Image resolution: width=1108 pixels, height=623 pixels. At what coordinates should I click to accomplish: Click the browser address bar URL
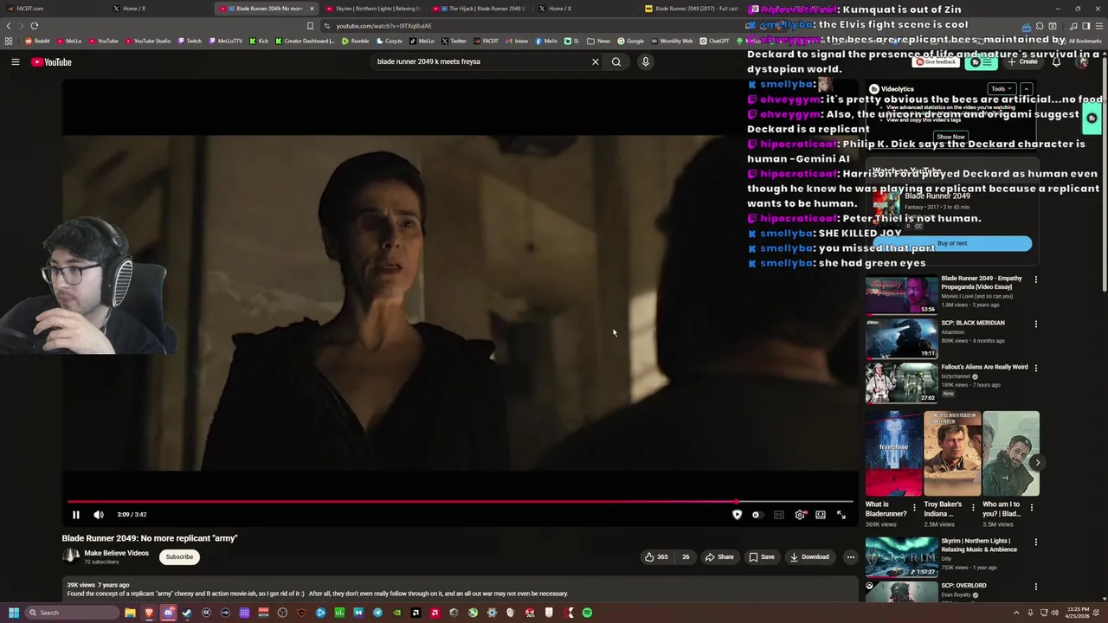tap(383, 26)
